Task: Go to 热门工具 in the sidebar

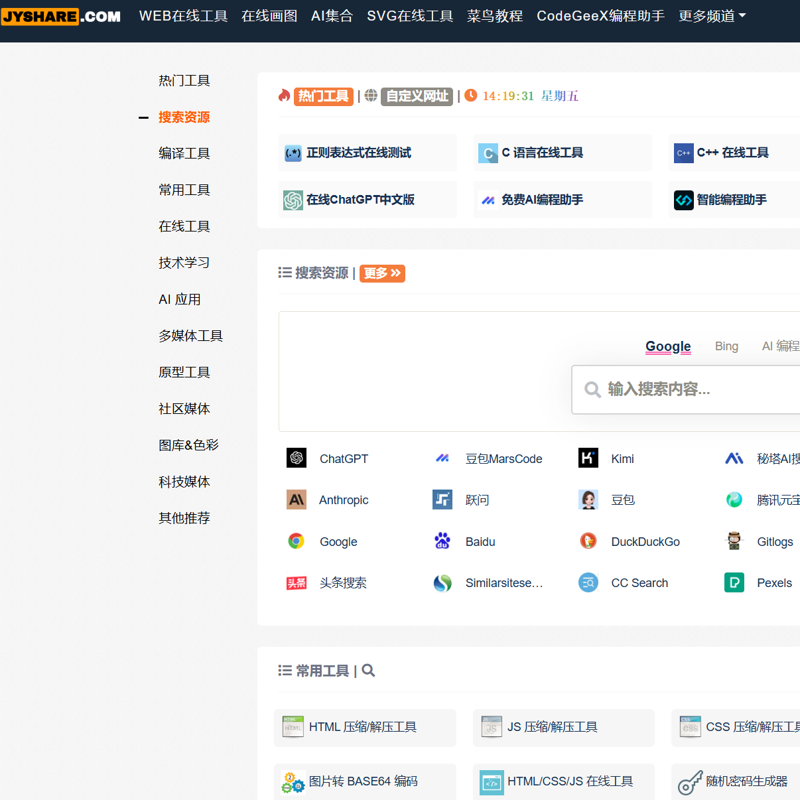Action: click(184, 81)
